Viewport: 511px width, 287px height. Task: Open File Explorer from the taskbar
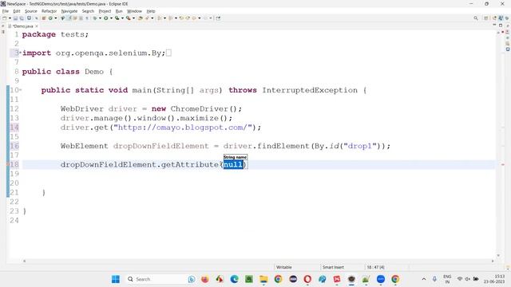tap(263, 279)
